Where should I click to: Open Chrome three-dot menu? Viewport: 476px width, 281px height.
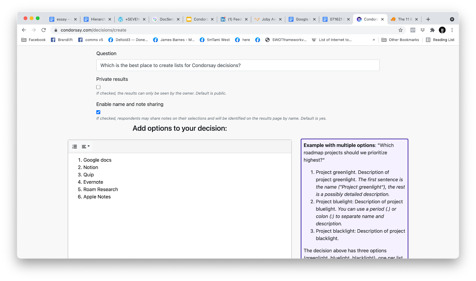pyautogui.click(x=452, y=30)
